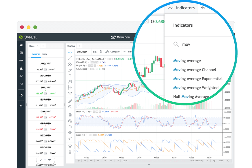252x168 pixels.
Task: Open the 5m timeframe dropdown
Action: coord(95,52)
